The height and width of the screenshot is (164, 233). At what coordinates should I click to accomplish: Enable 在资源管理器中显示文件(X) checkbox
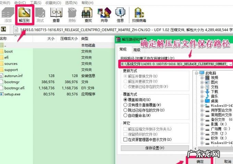click(125, 139)
